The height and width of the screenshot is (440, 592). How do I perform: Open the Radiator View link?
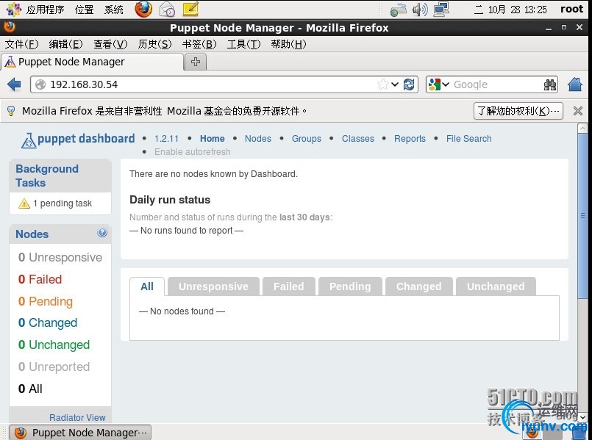click(x=77, y=418)
